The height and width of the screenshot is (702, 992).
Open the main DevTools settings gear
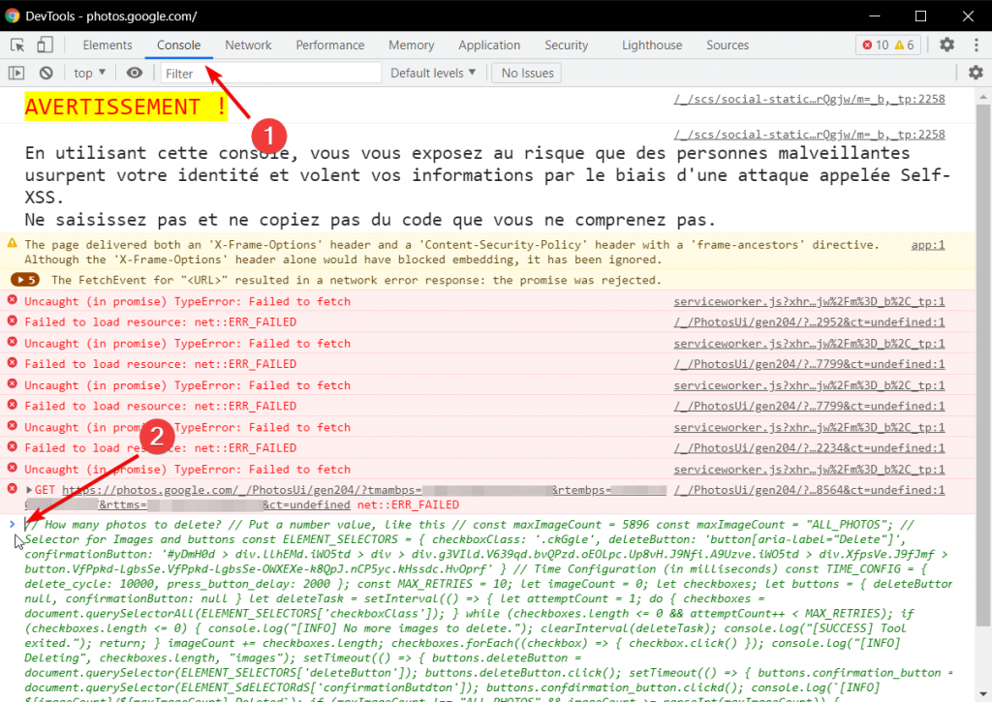tap(945, 45)
